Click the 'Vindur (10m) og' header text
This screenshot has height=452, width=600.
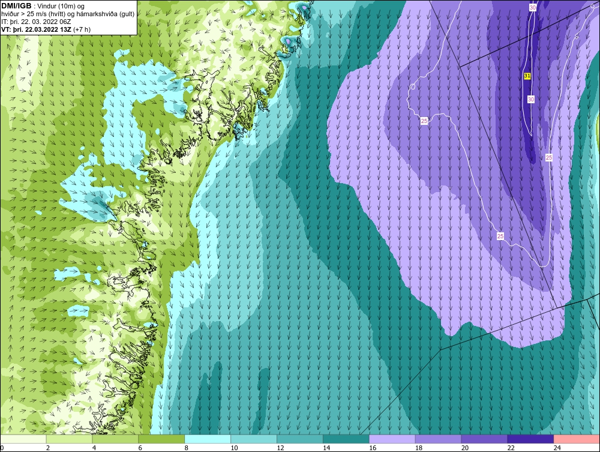(x=61, y=7)
